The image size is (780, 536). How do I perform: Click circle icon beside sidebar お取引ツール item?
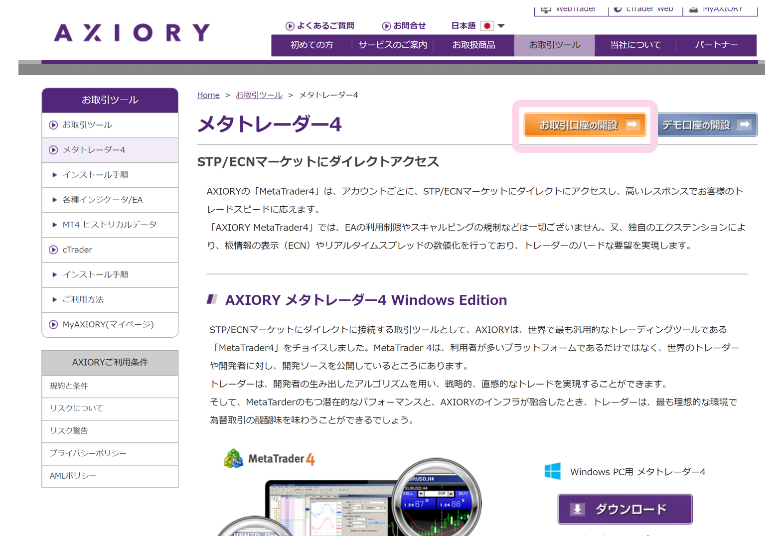pyautogui.click(x=53, y=125)
